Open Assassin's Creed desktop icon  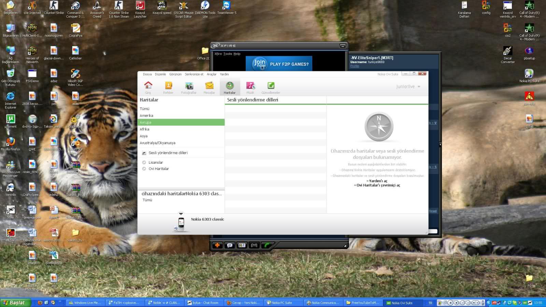97,9
